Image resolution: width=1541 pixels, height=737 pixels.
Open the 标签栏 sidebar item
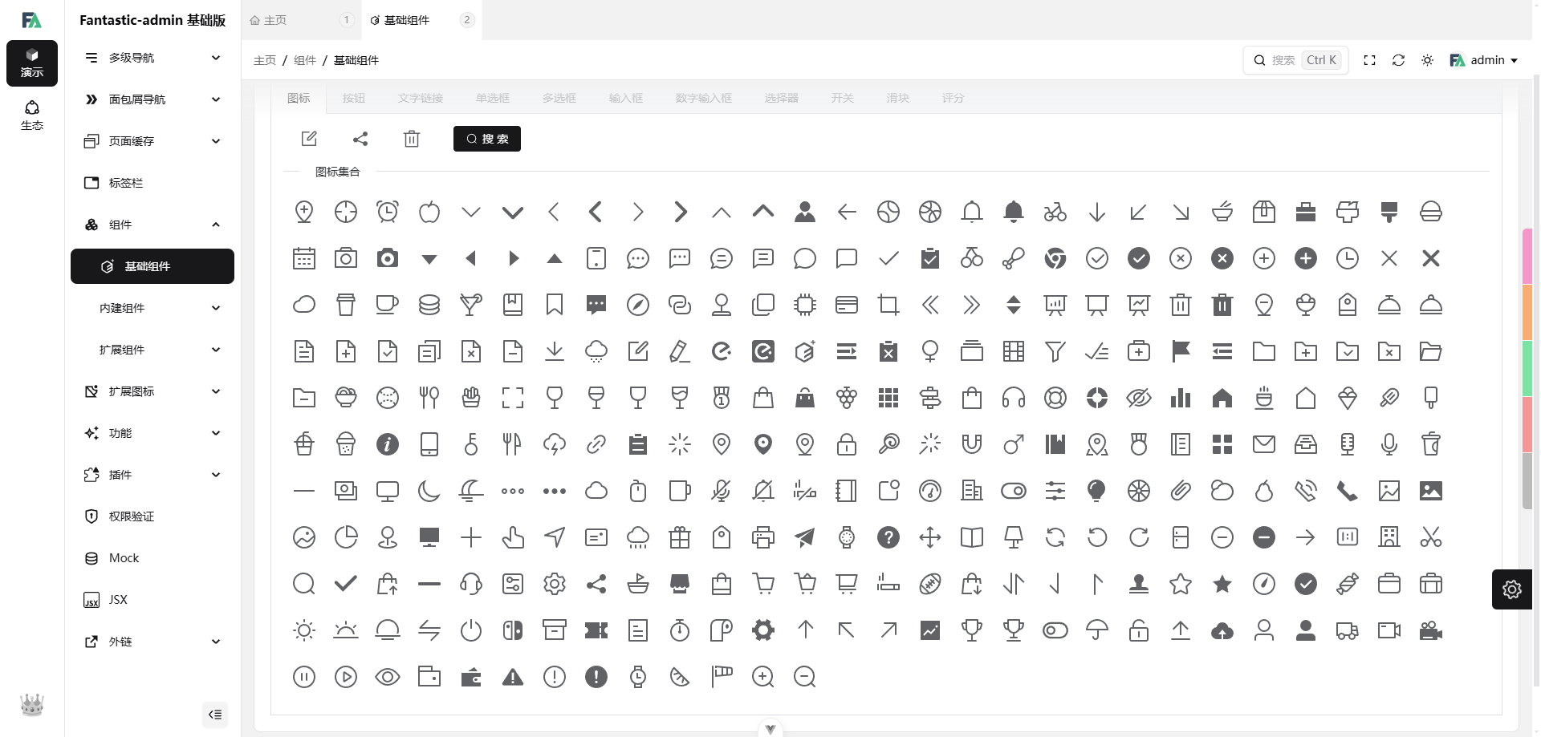coord(152,183)
